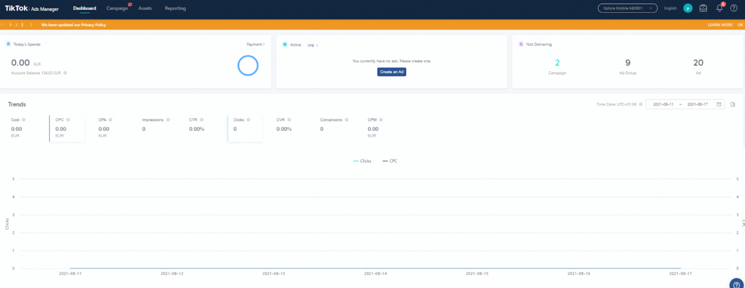745x288 pixels.
Task: Expand the Xplora Mobile account dropdown
Action: (x=628, y=8)
